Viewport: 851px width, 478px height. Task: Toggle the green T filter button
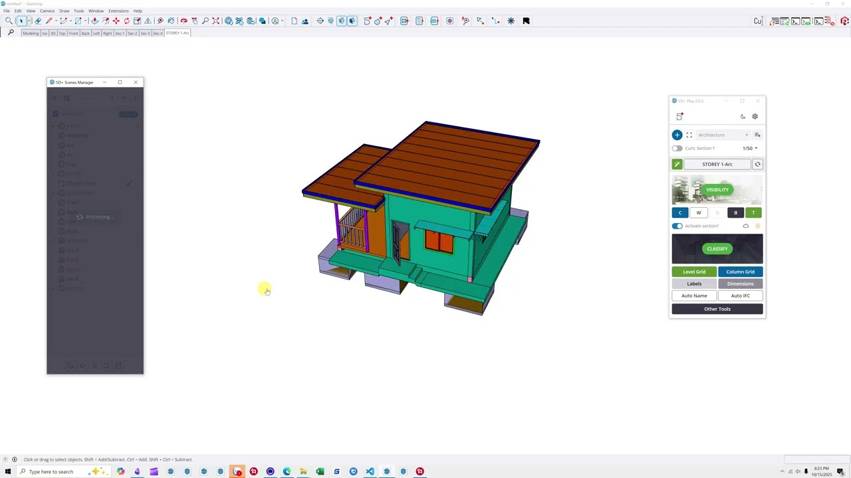click(753, 212)
